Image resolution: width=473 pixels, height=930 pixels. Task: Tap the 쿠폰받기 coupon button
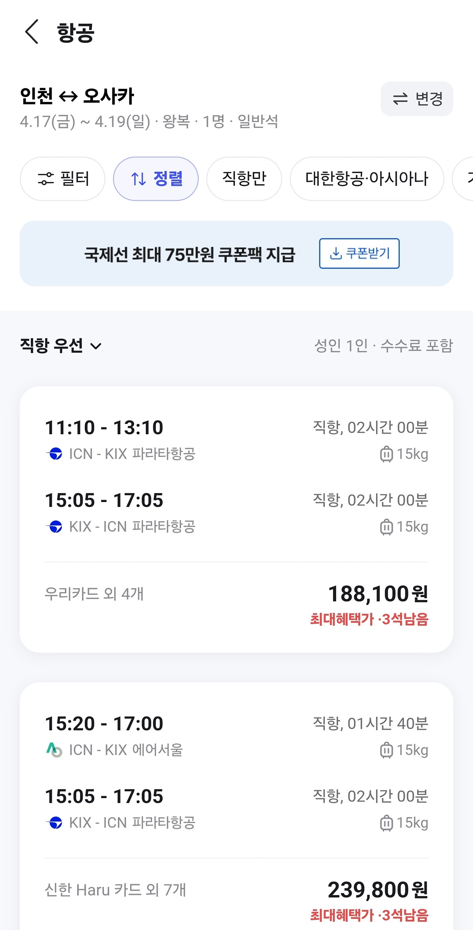click(x=359, y=253)
